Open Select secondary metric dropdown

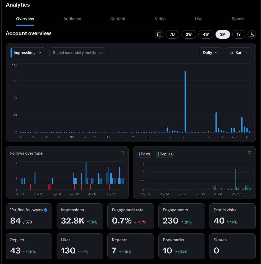78,53
